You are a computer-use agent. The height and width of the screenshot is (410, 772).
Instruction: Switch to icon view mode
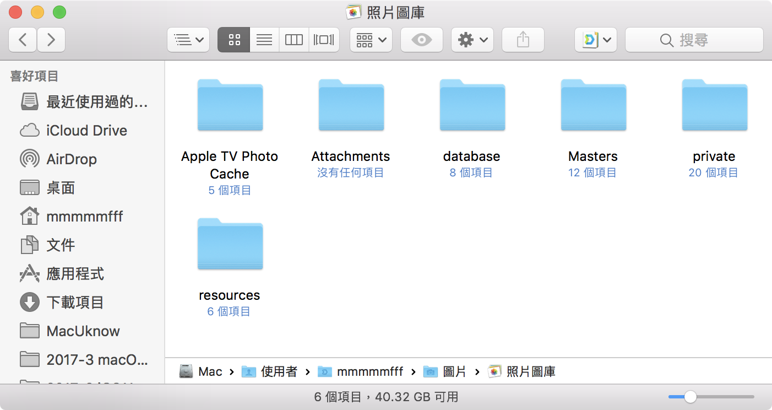234,40
